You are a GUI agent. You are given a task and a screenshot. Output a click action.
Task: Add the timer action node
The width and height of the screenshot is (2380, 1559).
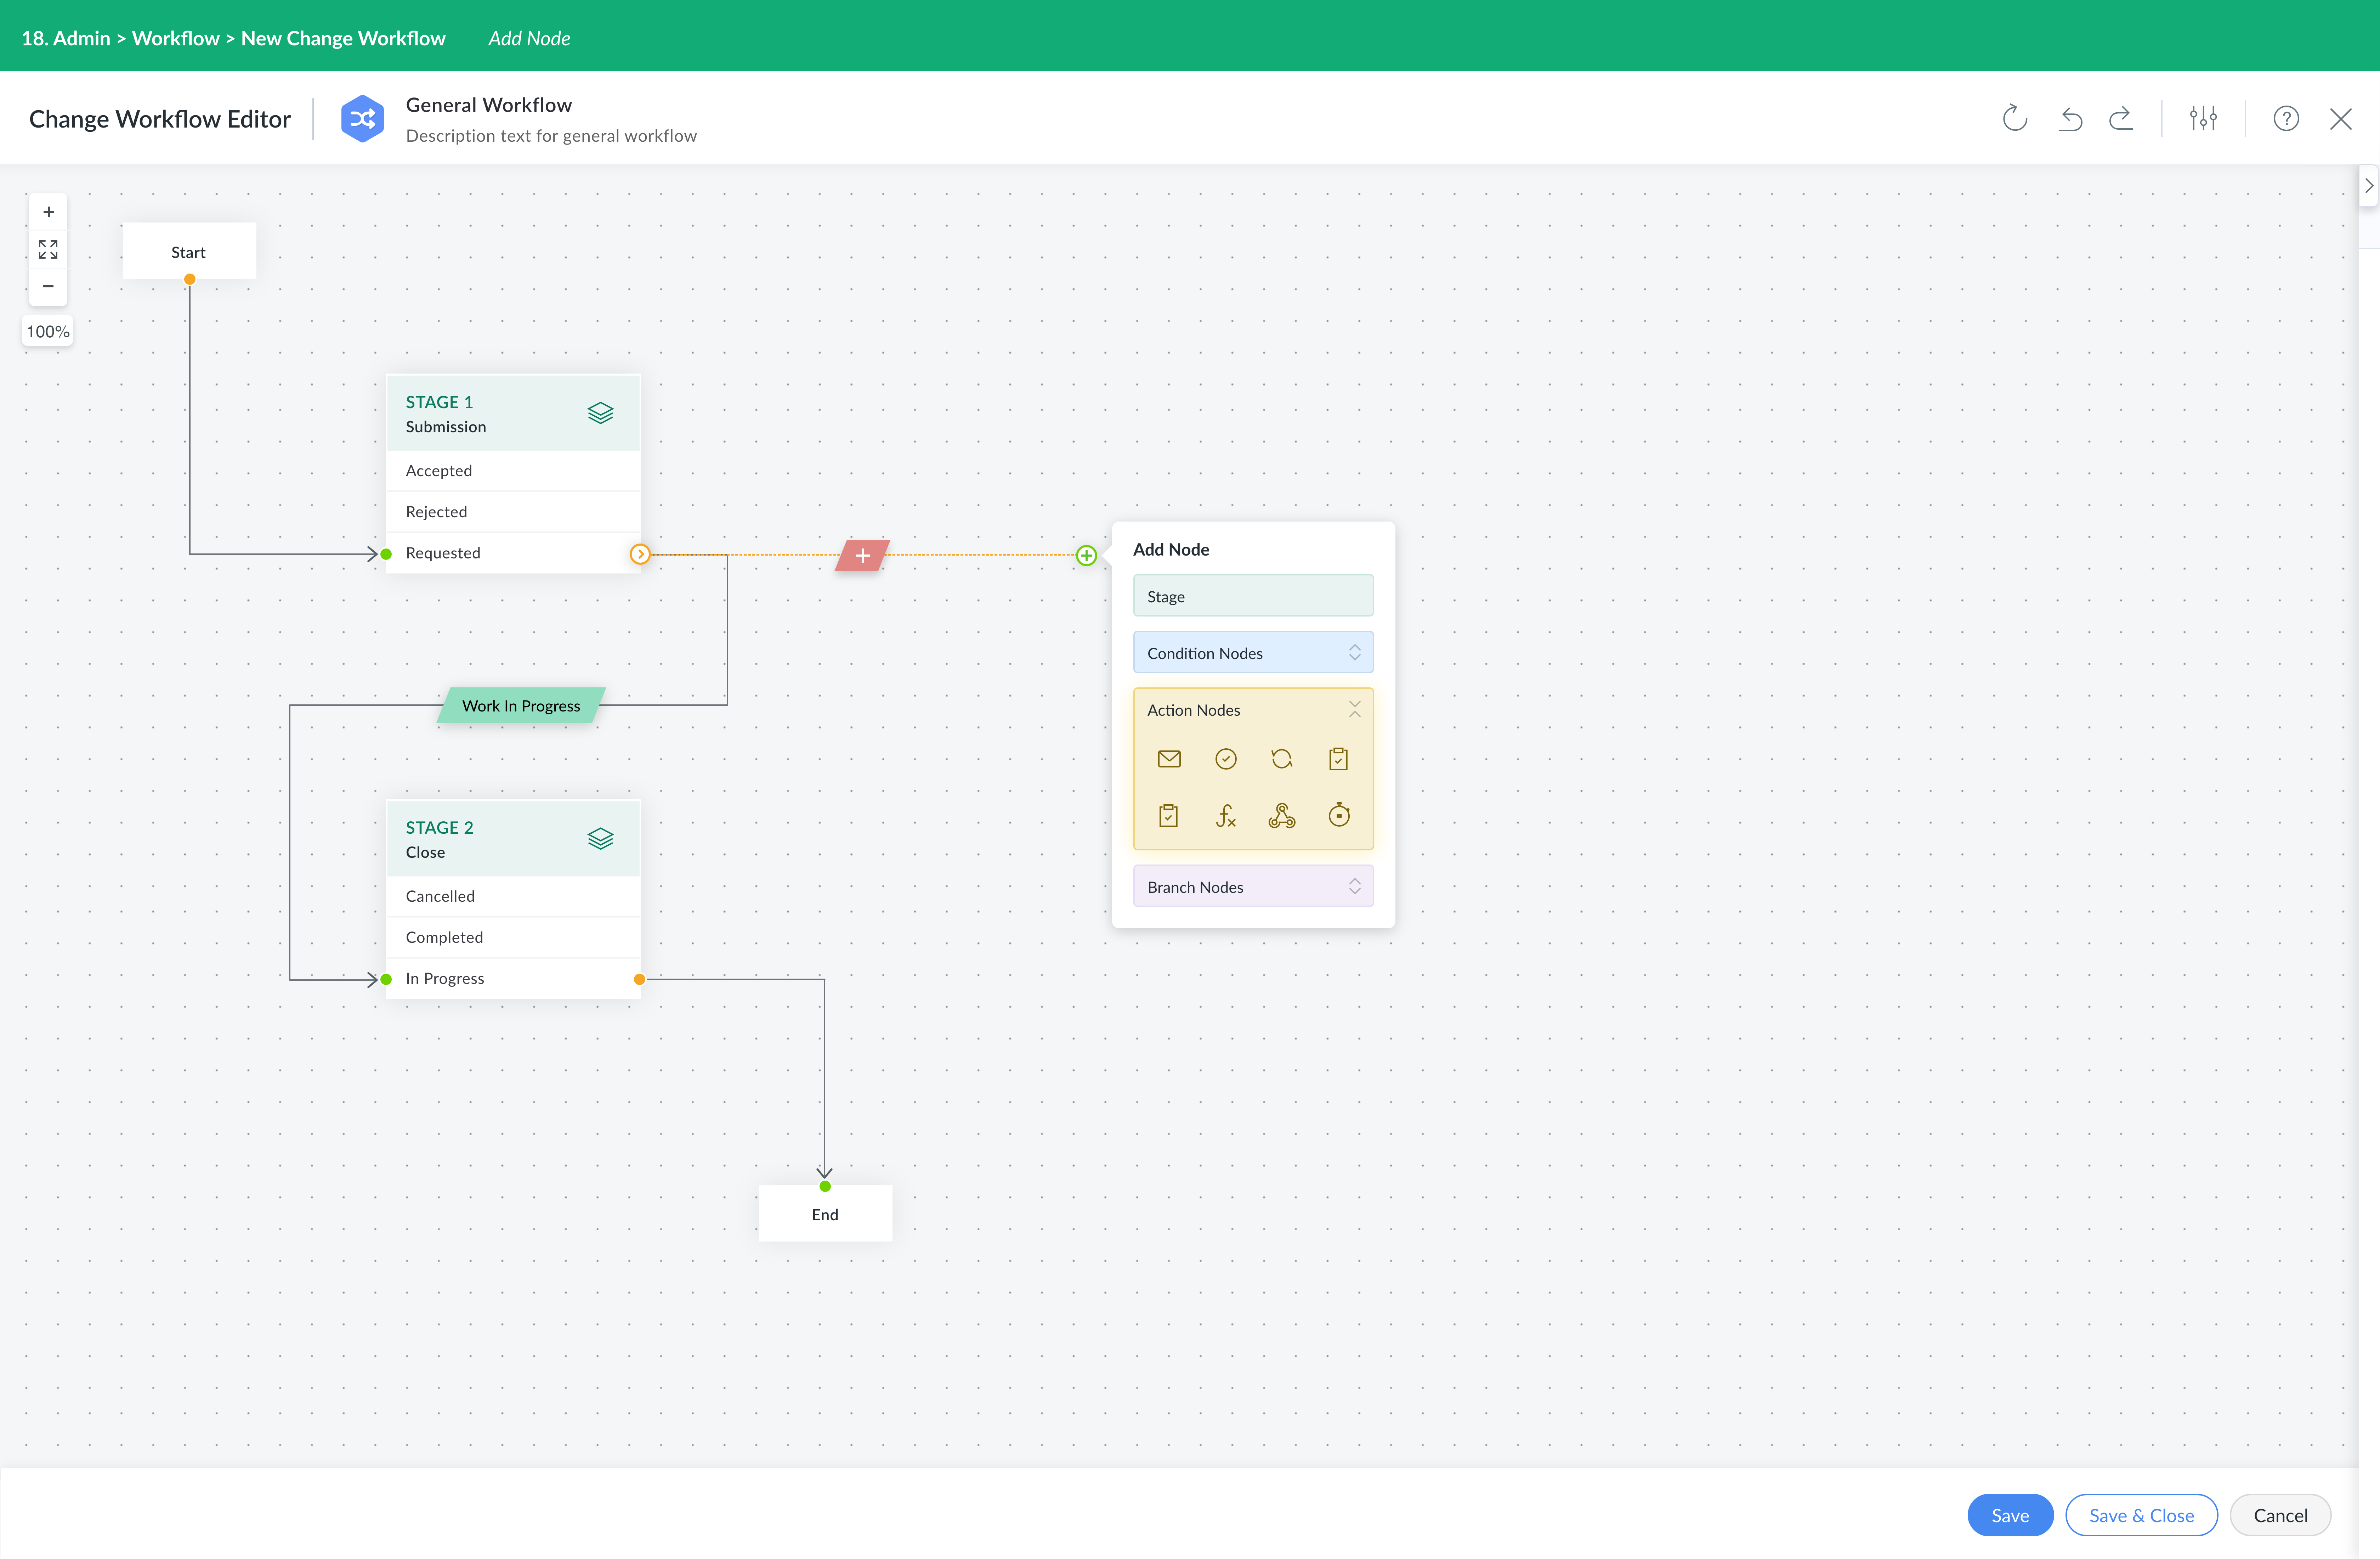click(1339, 815)
